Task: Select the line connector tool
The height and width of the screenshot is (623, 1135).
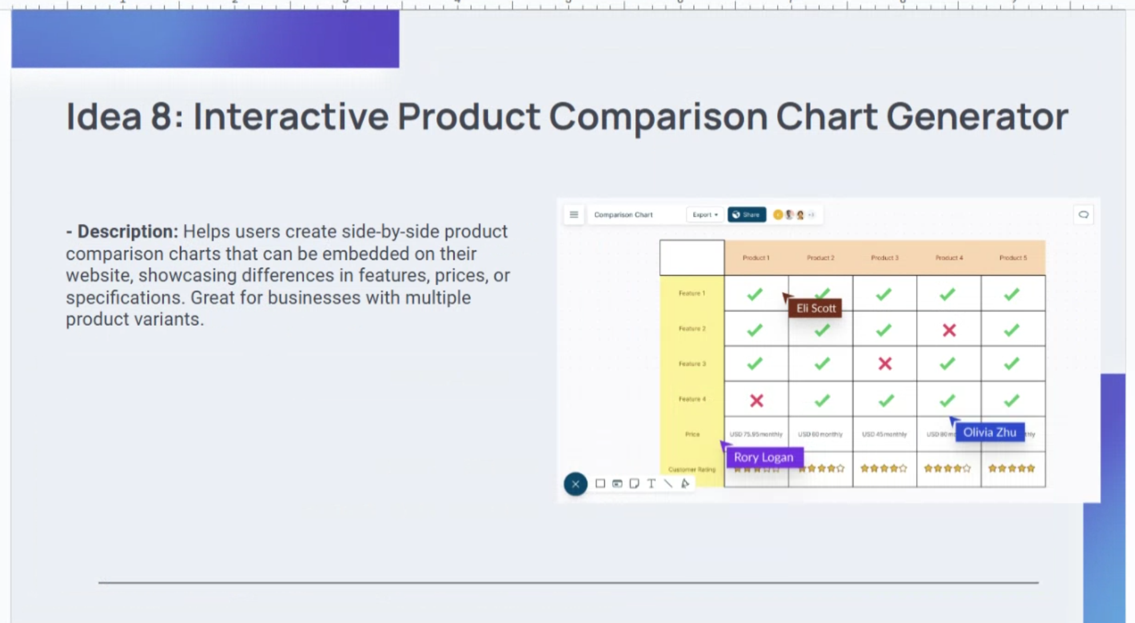Action: (x=668, y=484)
